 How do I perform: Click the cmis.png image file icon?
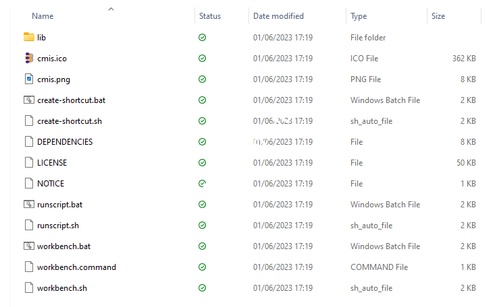click(28, 79)
